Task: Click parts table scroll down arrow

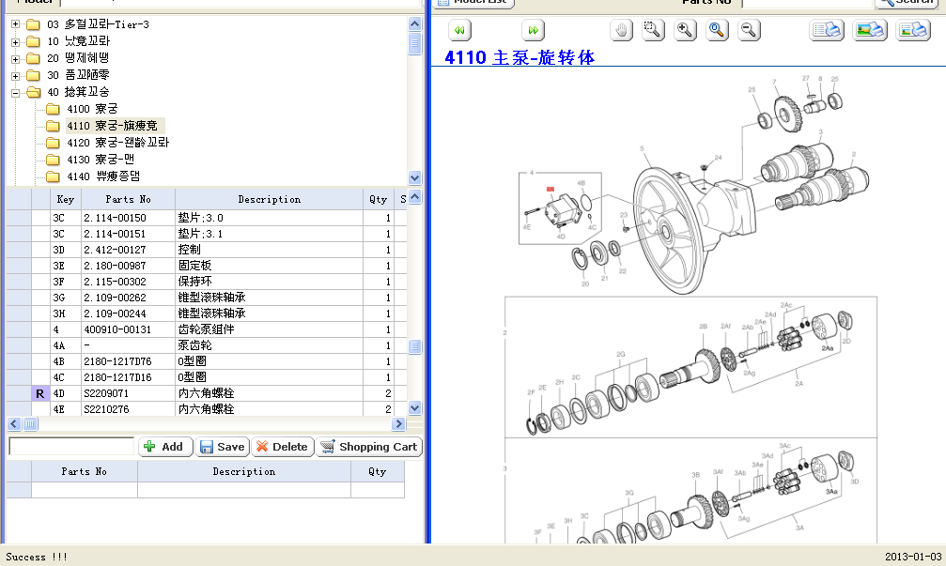Action: (x=414, y=408)
